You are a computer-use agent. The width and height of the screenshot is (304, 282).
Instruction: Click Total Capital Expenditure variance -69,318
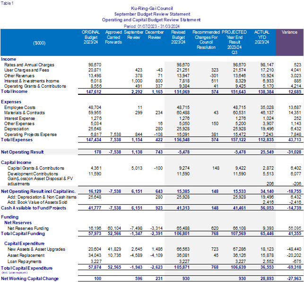click(x=294, y=267)
